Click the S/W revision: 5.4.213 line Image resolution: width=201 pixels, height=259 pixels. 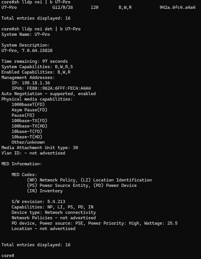click(x=38, y=202)
